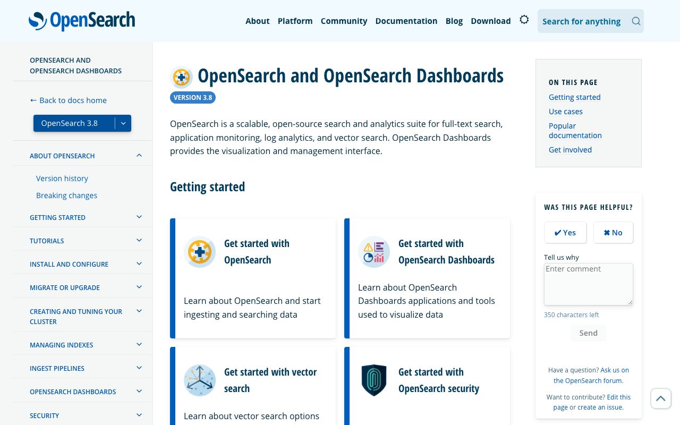Expand the OpenSearch Dashboards sidebar chevron
Image resolution: width=680 pixels, height=425 pixels.
139,392
